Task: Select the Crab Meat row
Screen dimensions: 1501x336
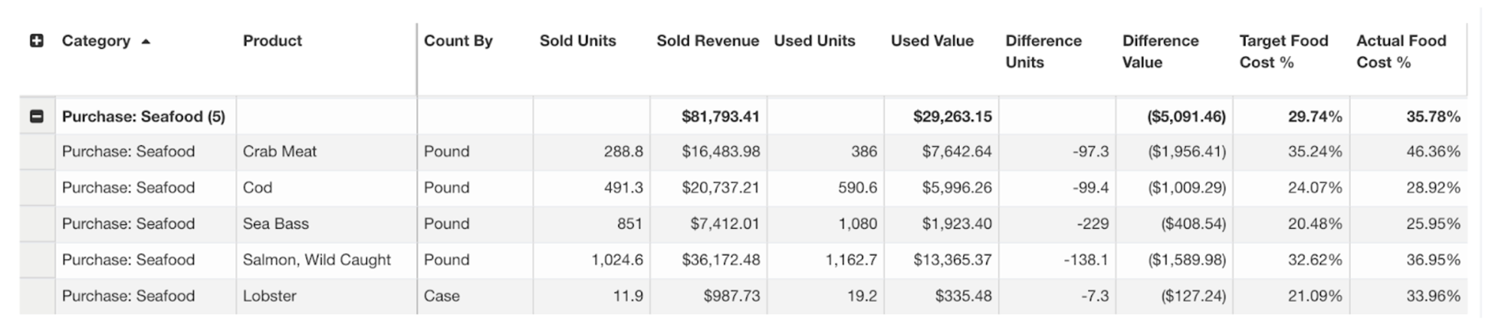Action: tap(279, 152)
